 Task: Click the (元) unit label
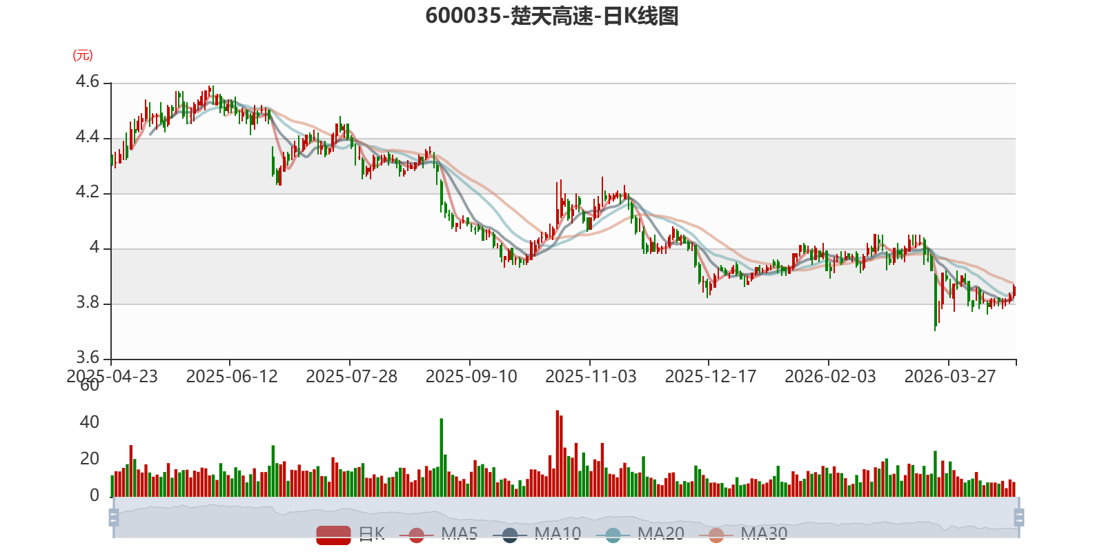pos(83,55)
